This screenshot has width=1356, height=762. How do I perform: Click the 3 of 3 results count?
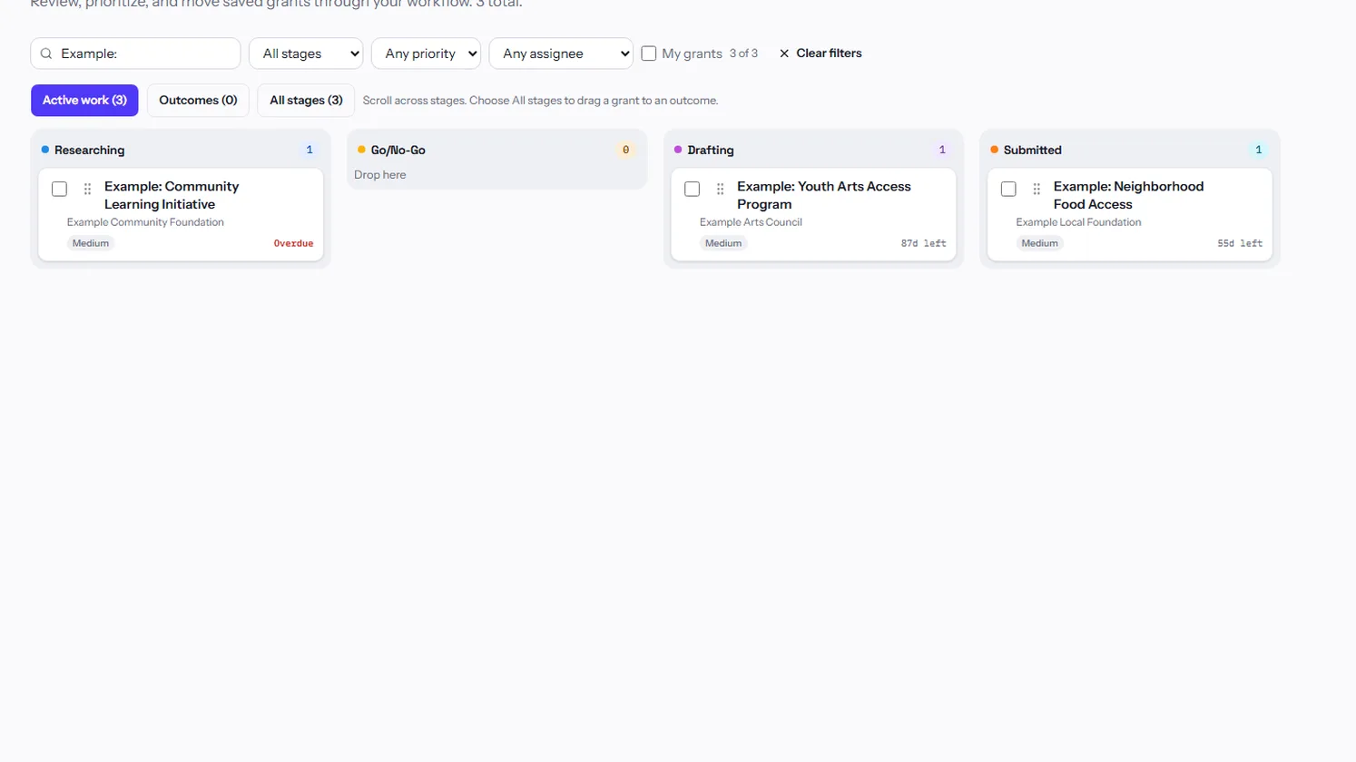click(x=743, y=54)
